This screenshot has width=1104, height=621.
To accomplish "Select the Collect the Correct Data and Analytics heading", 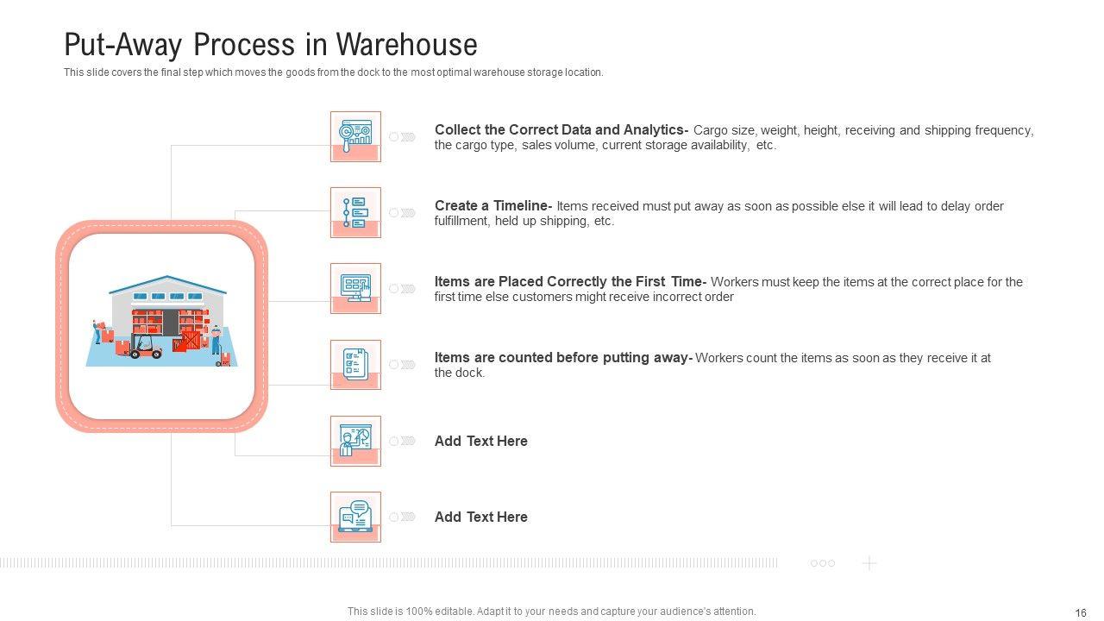I will (561, 130).
